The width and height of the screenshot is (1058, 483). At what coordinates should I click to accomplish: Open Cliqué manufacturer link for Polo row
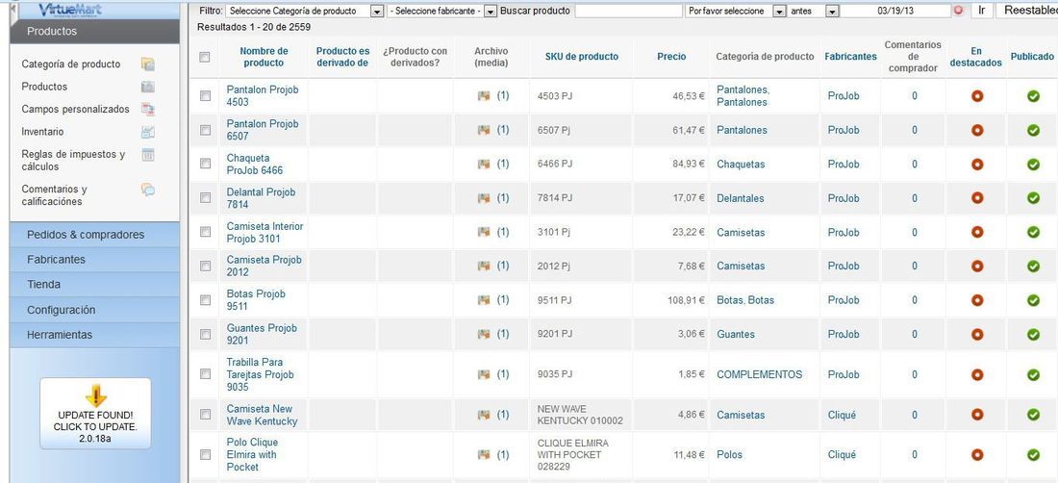pos(842,455)
